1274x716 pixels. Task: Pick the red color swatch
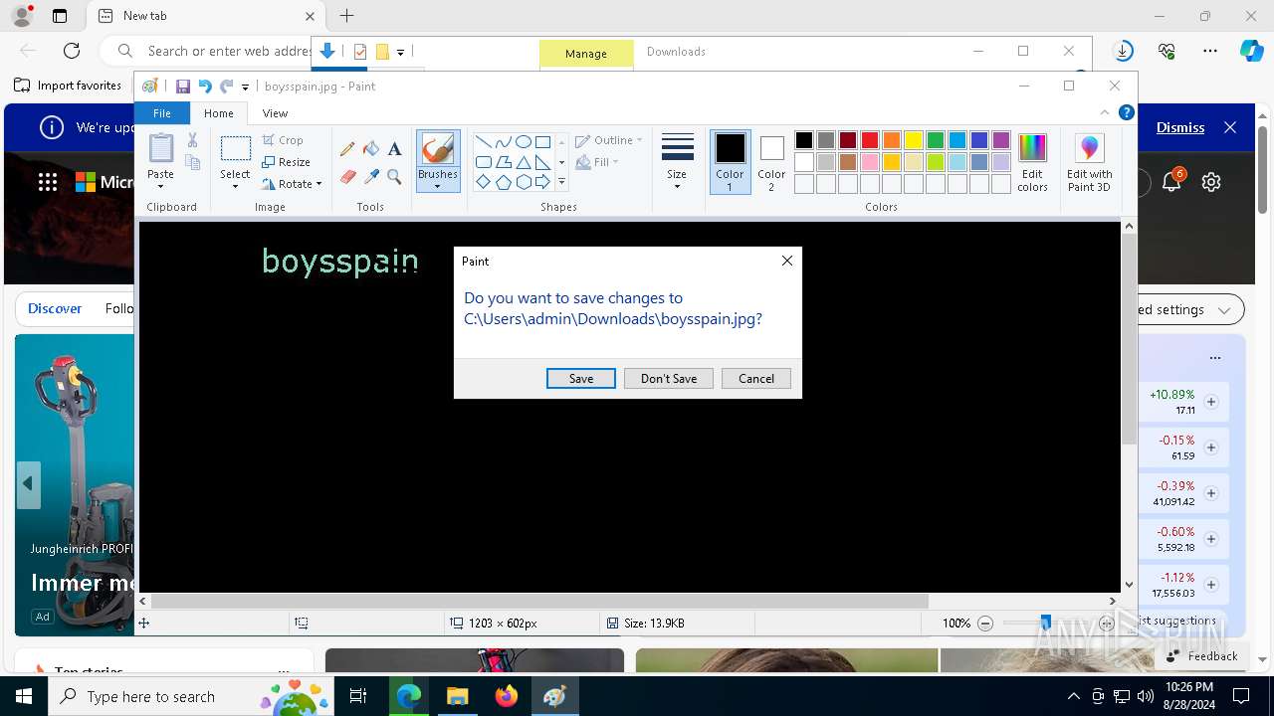[x=870, y=140]
